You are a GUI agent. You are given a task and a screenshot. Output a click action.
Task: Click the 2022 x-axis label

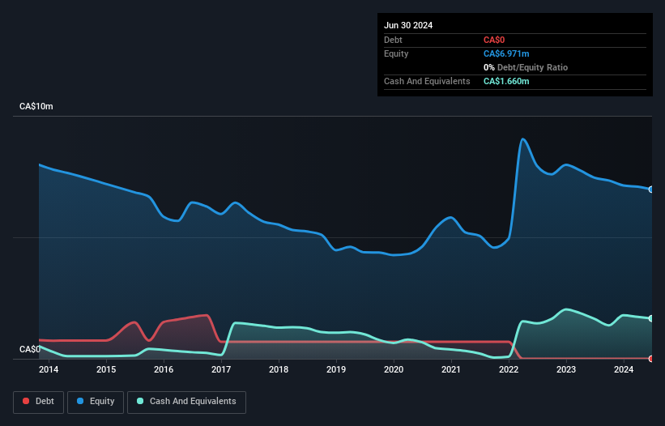click(x=509, y=369)
